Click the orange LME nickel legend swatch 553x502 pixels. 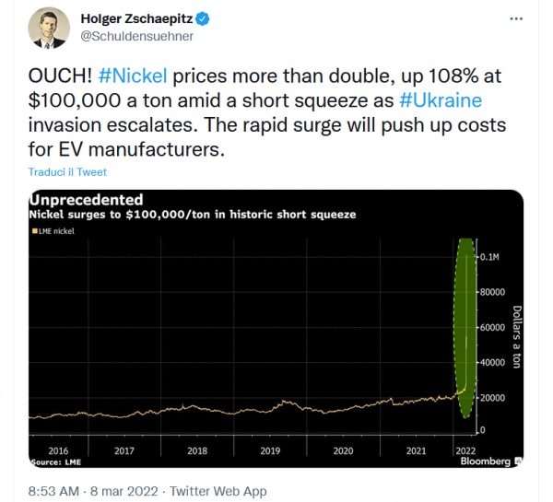[x=35, y=231]
